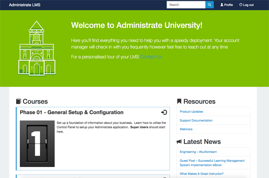Open Engineering – #builtonteam news item
The height and width of the screenshot is (178, 269).
198,152
